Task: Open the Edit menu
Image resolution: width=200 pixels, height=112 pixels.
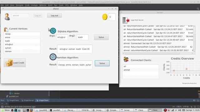Action: point(7,5)
